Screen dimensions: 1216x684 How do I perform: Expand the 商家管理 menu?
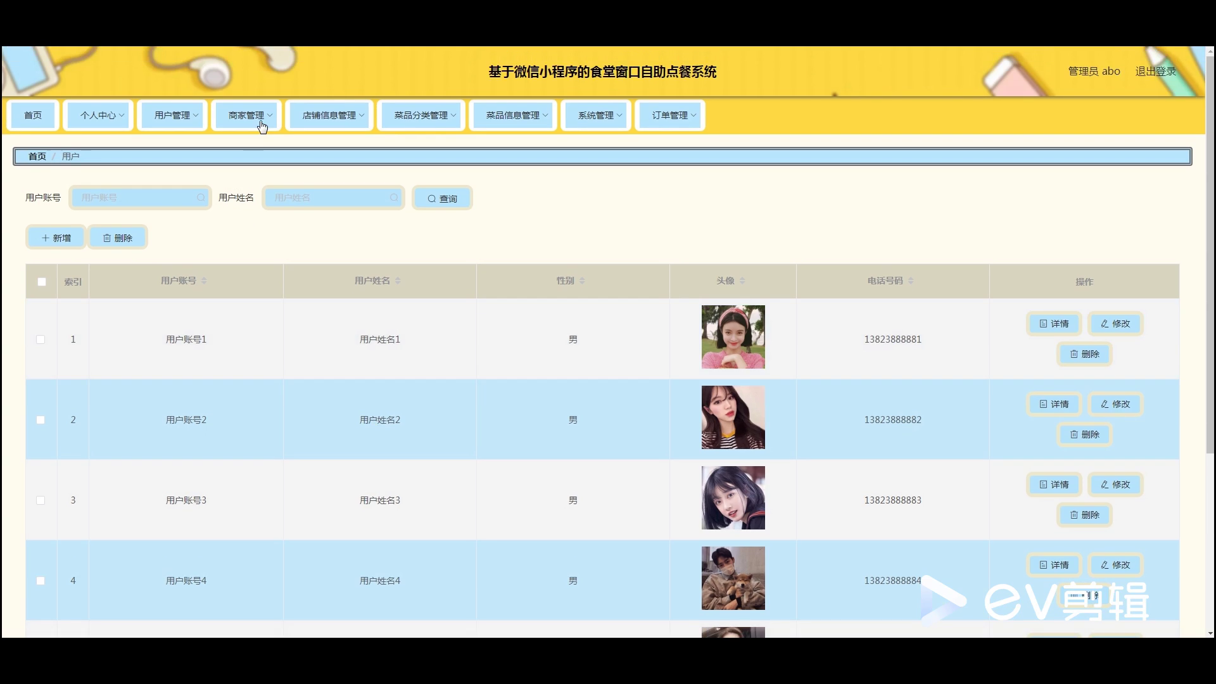coord(246,115)
